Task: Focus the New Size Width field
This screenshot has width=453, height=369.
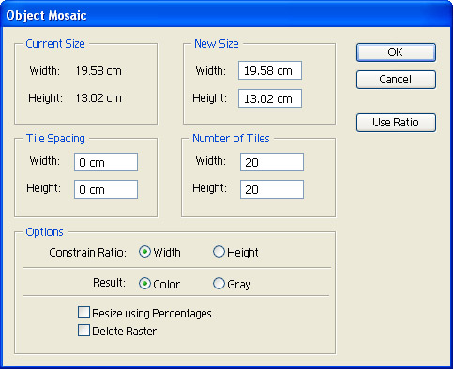Action: [x=270, y=70]
